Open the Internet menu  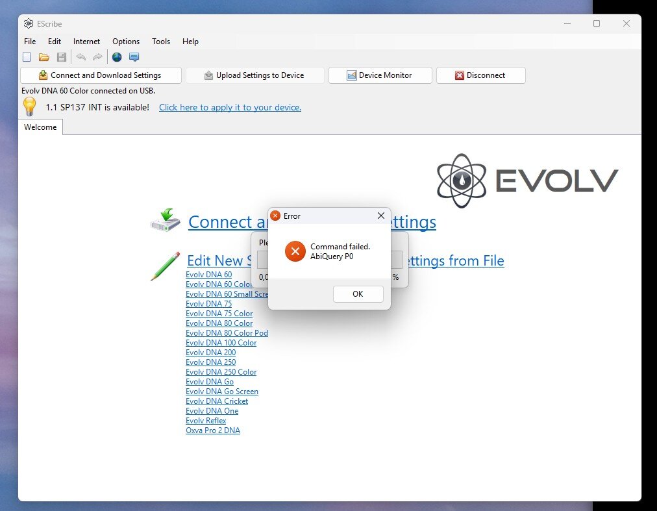86,42
